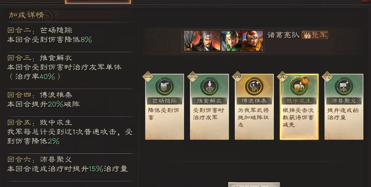Click the 博浪椎秦 golden icon
The height and width of the screenshot is (187, 371).
click(254, 86)
